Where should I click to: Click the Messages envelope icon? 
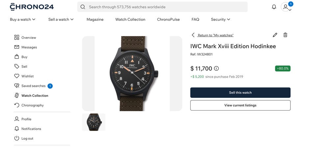coord(17,47)
